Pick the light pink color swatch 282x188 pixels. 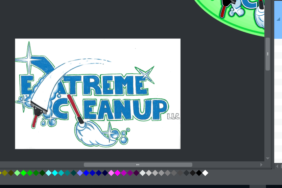click(x=111, y=173)
